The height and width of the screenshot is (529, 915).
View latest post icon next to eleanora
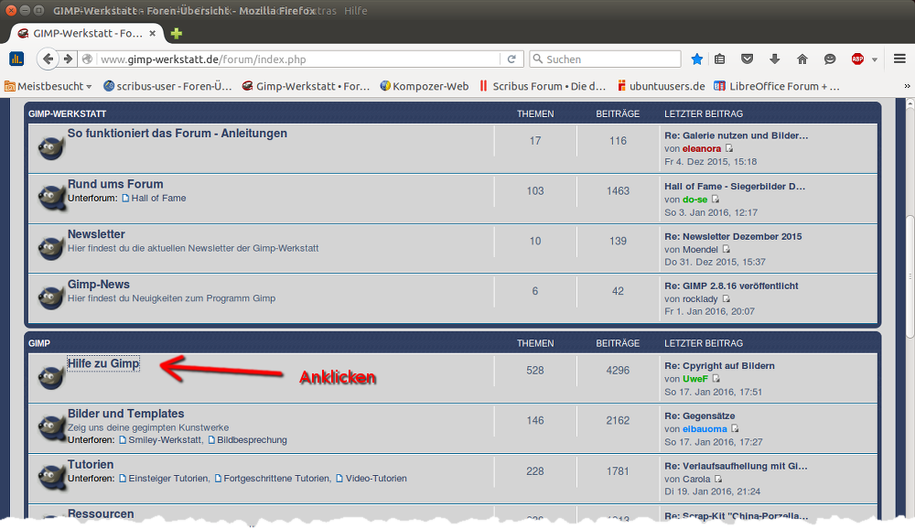[x=729, y=148]
